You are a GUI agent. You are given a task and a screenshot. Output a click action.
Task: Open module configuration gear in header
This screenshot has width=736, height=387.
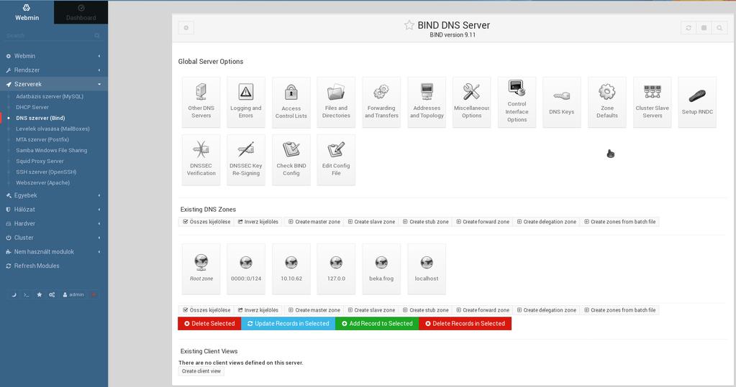pos(186,27)
